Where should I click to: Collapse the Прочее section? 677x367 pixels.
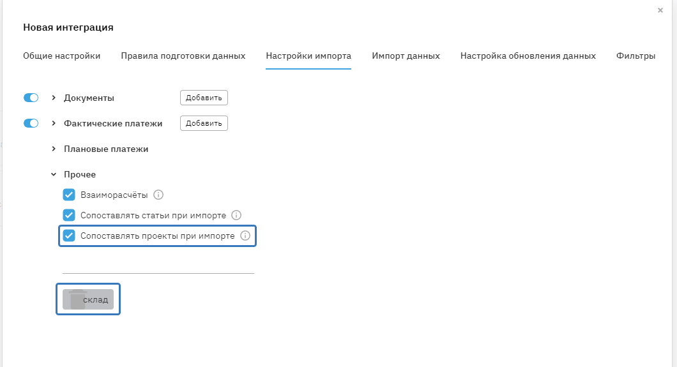54,174
